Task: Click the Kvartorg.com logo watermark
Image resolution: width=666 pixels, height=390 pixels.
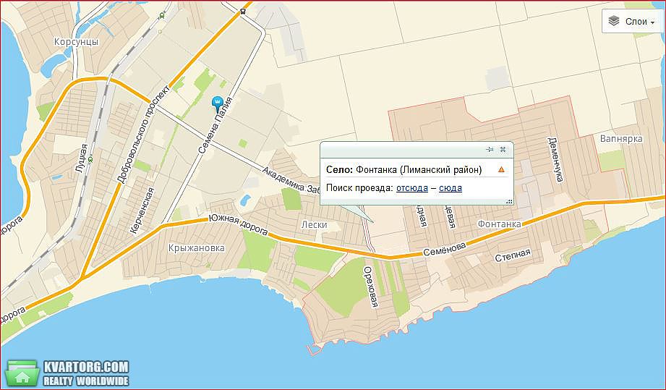Action: tap(69, 373)
